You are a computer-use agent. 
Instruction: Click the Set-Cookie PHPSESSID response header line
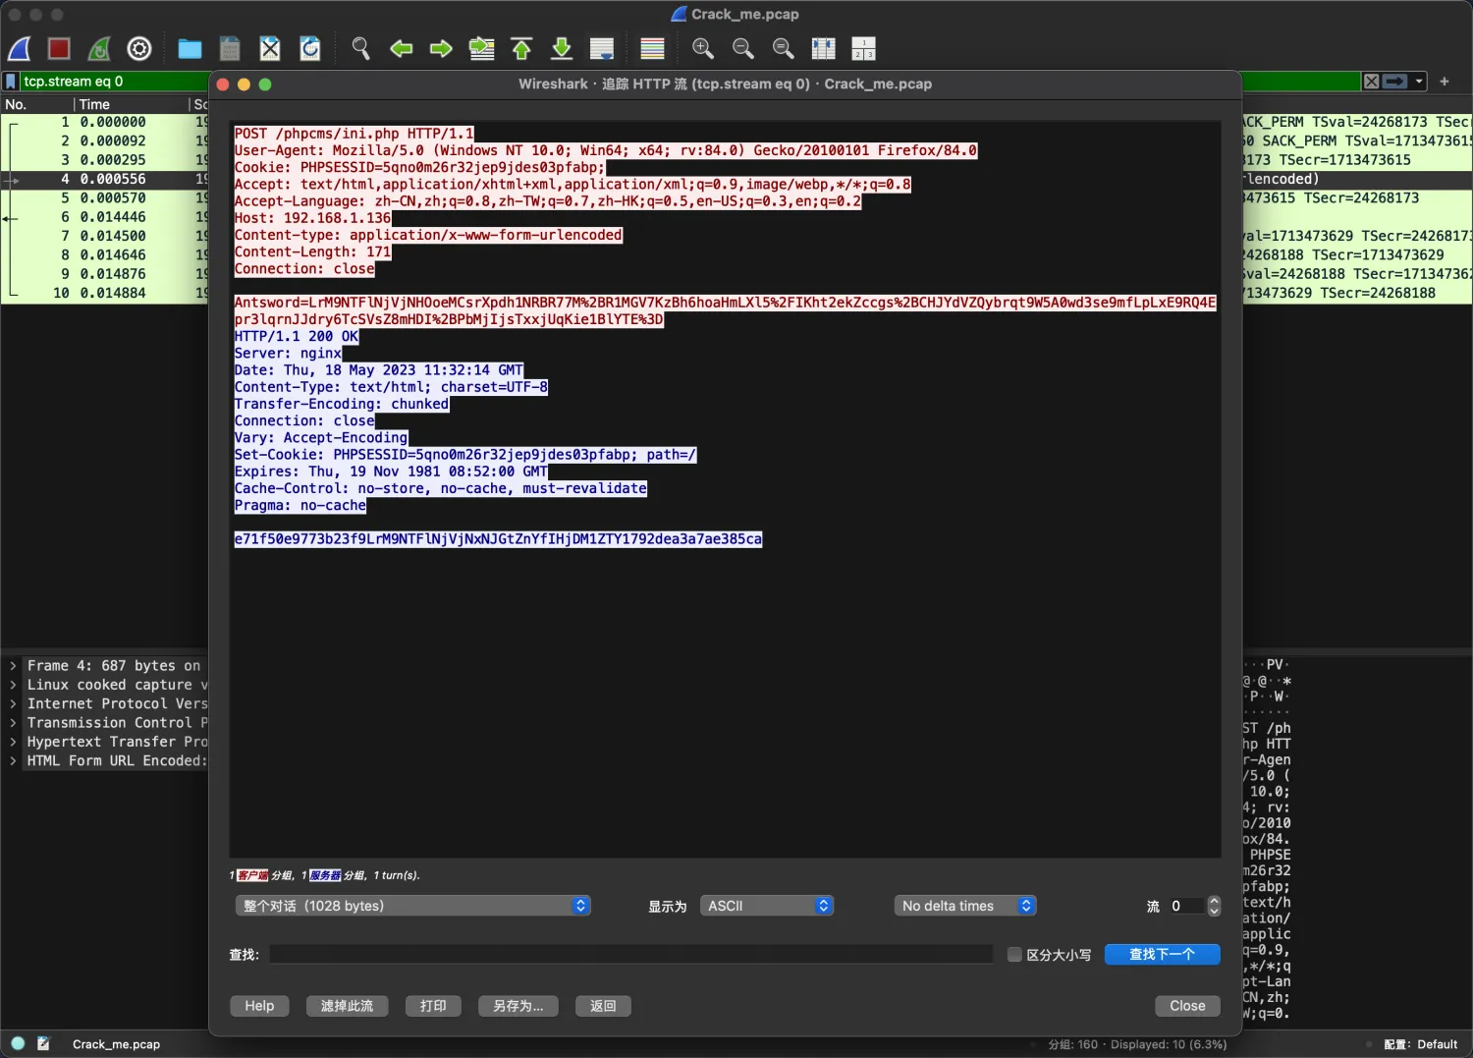click(x=465, y=455)
